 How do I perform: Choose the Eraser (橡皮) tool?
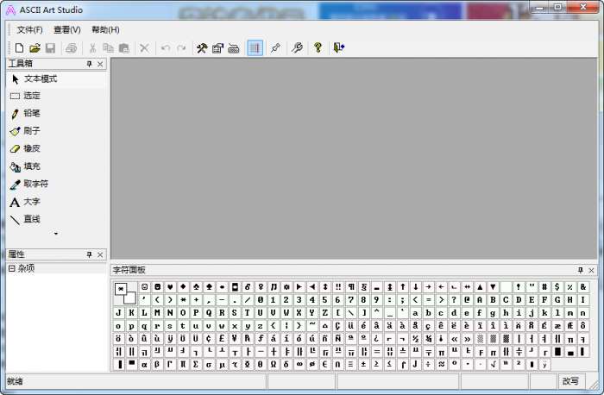pyautogui.click(x=31, y=148)
